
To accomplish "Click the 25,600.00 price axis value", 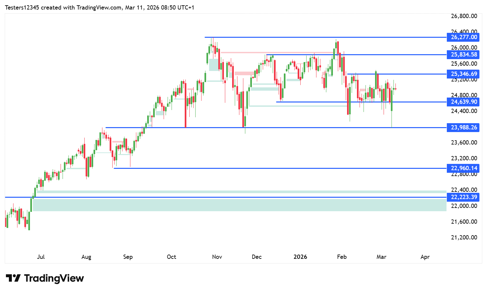I will (x=464, y=64).
